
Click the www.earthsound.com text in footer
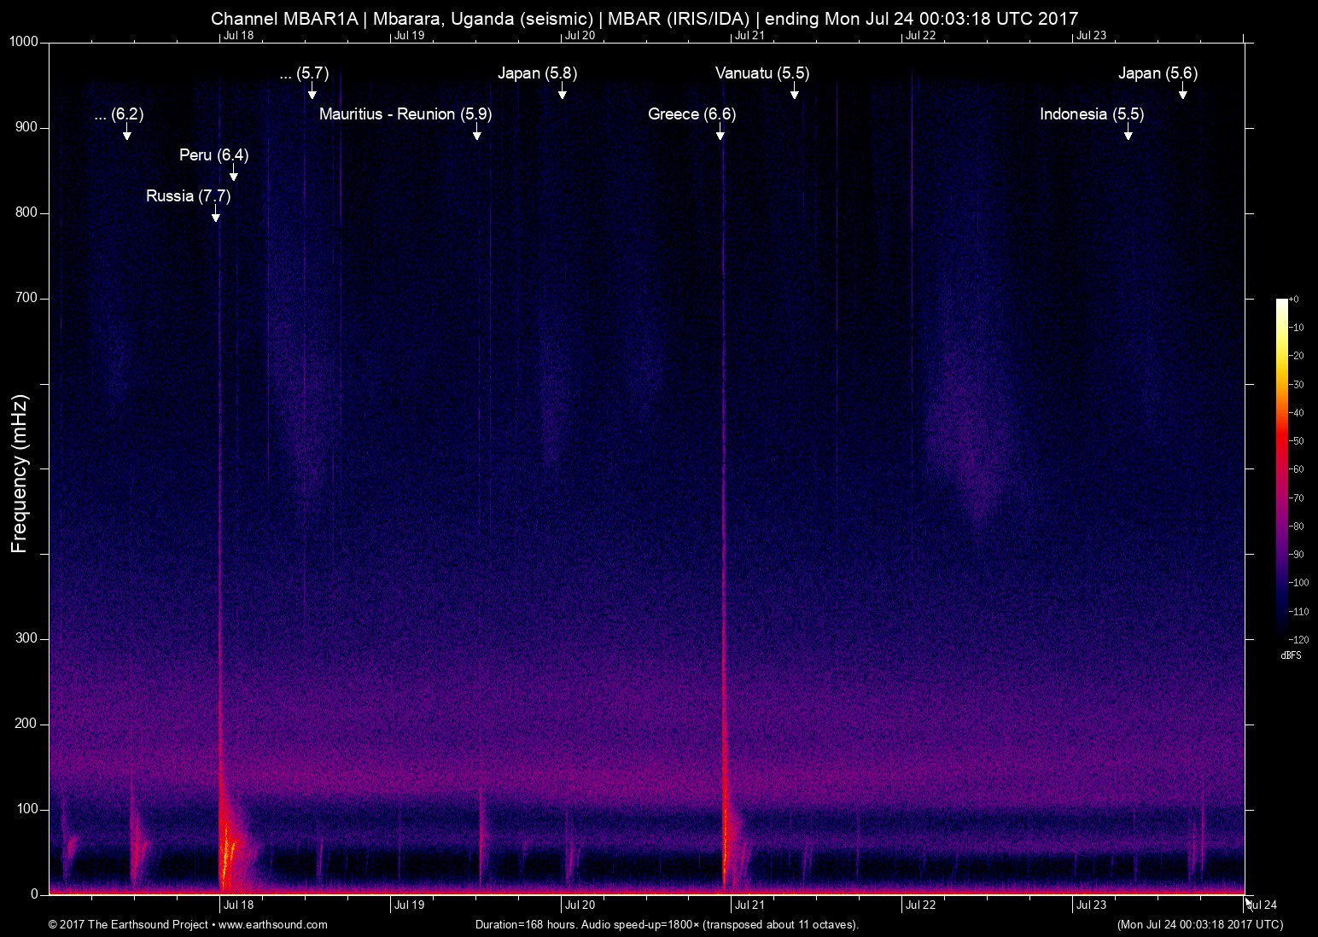coord(273,925)
